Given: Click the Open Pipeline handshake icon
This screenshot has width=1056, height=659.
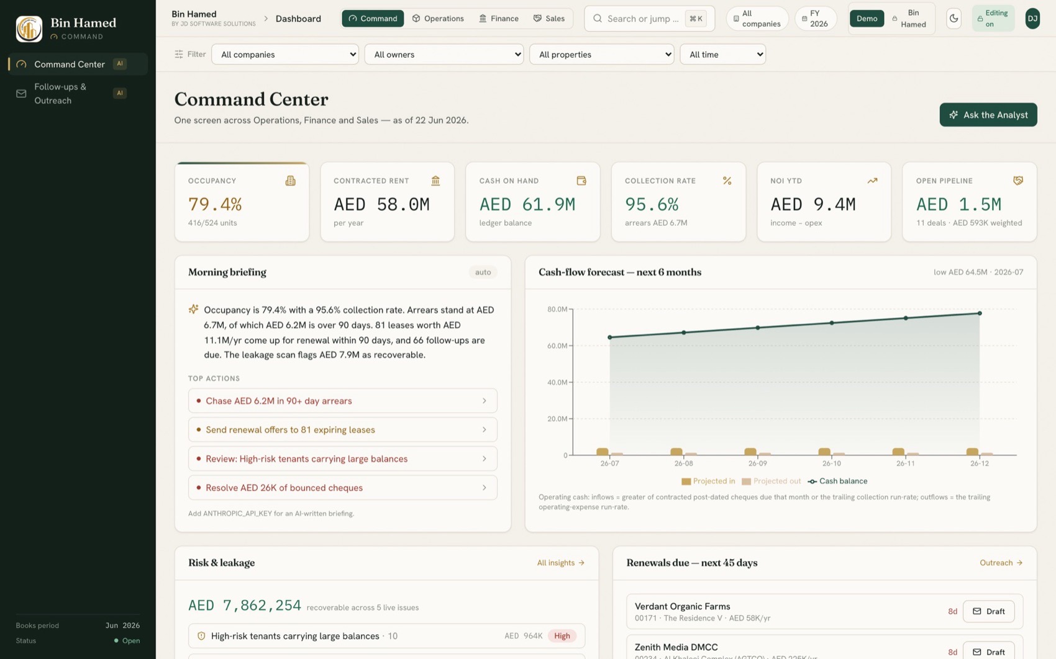Looking at the screenshot, I should (1017, 181).
